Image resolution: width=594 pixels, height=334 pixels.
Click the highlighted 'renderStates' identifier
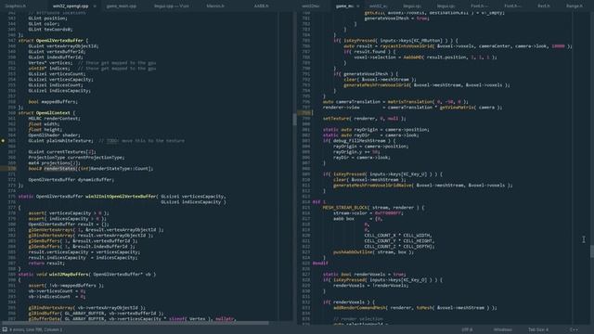(x=59, y=169)
